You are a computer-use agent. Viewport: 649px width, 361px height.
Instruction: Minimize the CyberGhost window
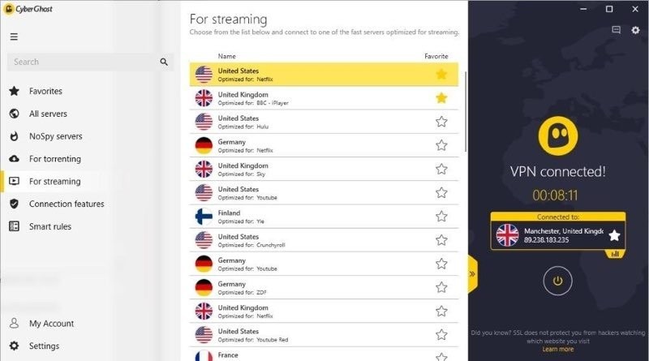[x=583, y=9]
